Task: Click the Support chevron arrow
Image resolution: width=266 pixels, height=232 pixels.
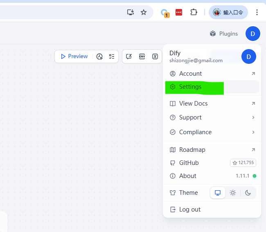Action: [x=253, y=117]
